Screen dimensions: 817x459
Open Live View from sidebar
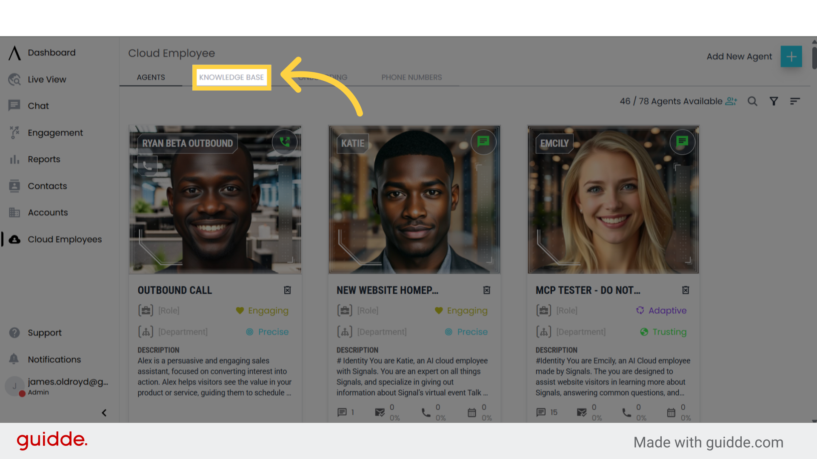(x=47, y=79)
